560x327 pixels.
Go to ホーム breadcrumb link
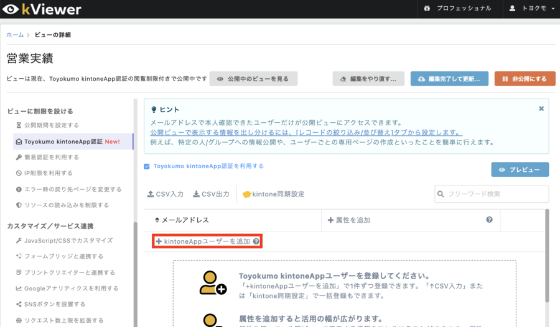point(15,35)
